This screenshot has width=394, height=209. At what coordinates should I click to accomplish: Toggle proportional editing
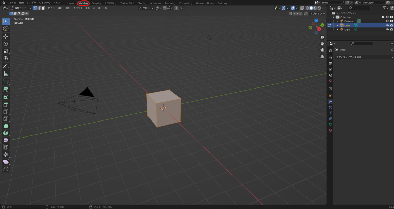pos(176,8)
